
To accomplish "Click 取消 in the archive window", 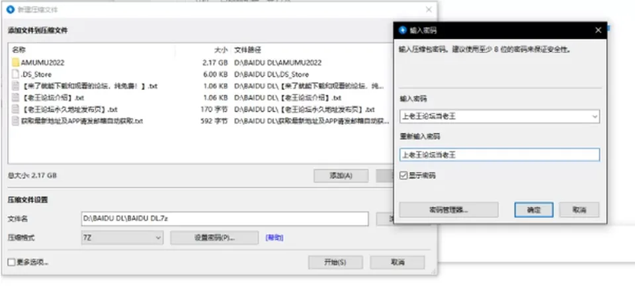I will click(398, 262).
